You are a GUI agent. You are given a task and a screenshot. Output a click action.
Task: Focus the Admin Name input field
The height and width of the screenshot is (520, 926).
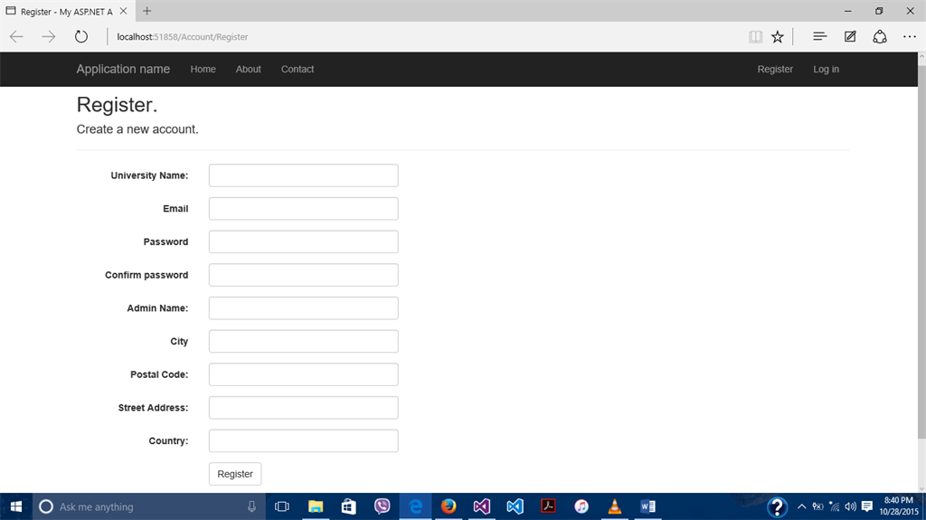tap(304, 307)
